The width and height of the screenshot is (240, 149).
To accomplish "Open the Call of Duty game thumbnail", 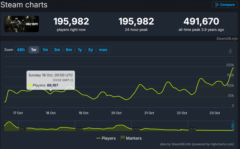I will pos(22,24).
